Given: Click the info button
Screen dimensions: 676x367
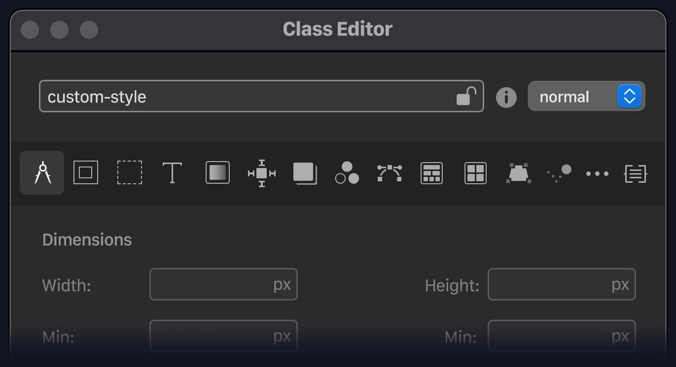Looking at the screenshot, I should (506, 97).
